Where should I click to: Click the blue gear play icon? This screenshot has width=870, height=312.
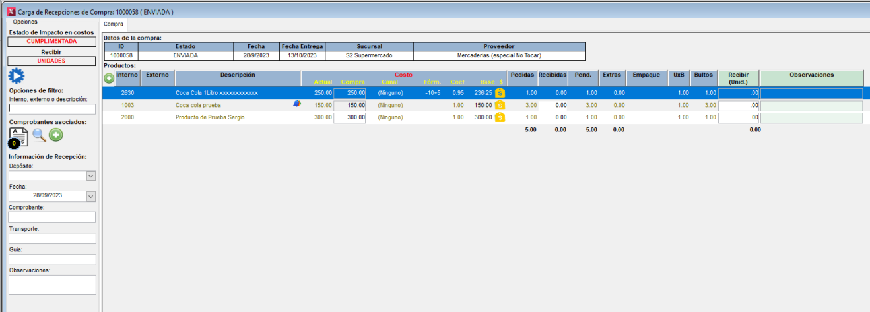[16, 75]
